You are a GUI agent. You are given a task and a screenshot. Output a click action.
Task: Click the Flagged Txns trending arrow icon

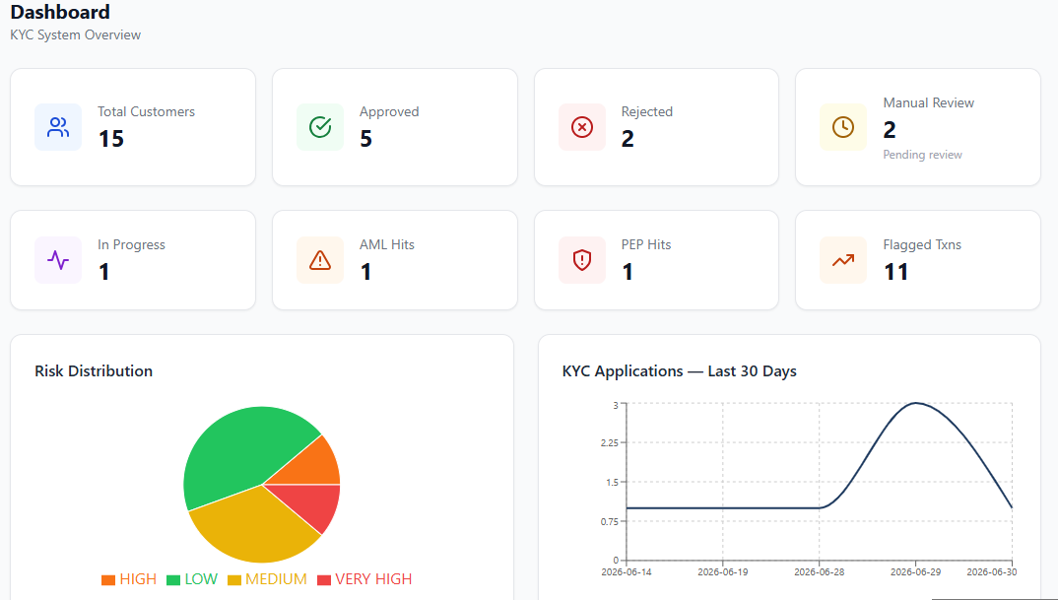click(x=843, y=260)
